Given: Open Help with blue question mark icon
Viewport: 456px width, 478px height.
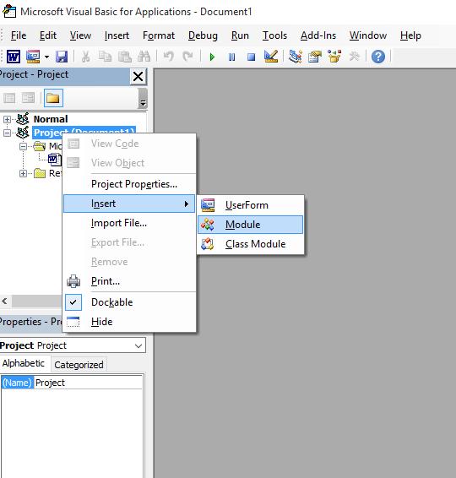Looking at the screenshot, I should [378, 57].
